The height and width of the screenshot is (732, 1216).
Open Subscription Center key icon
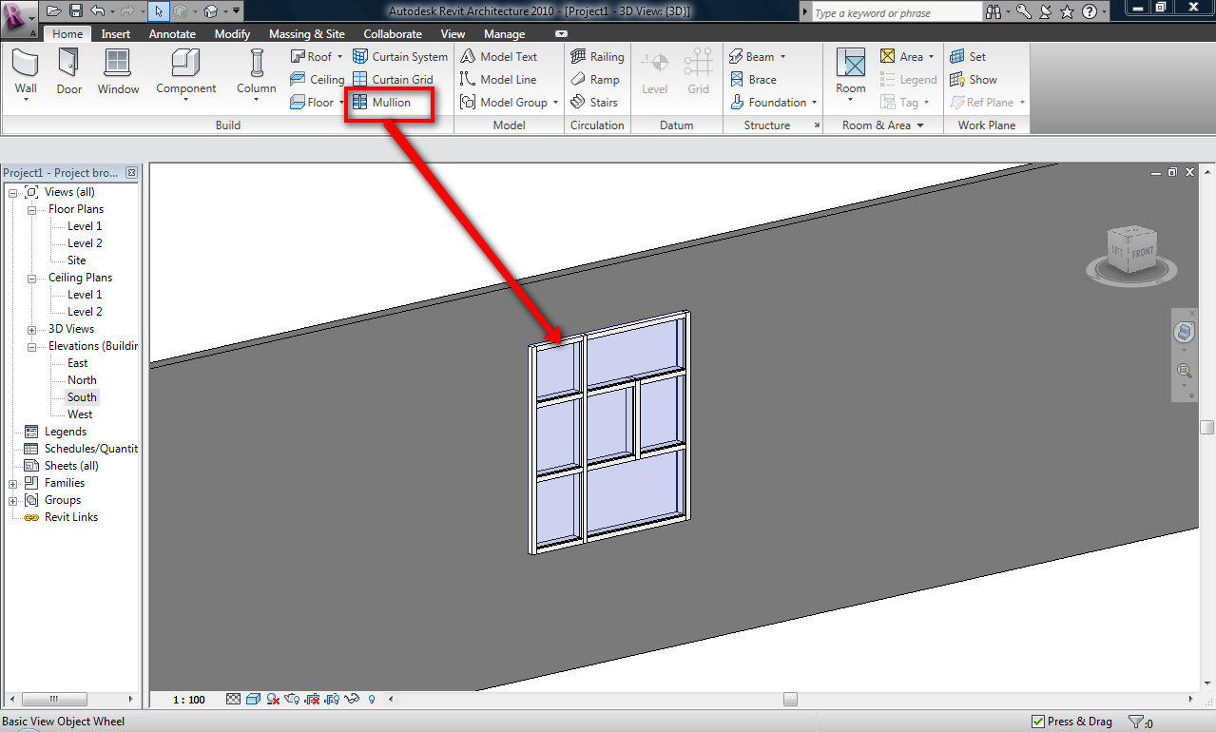click(x=1024, y=11)
